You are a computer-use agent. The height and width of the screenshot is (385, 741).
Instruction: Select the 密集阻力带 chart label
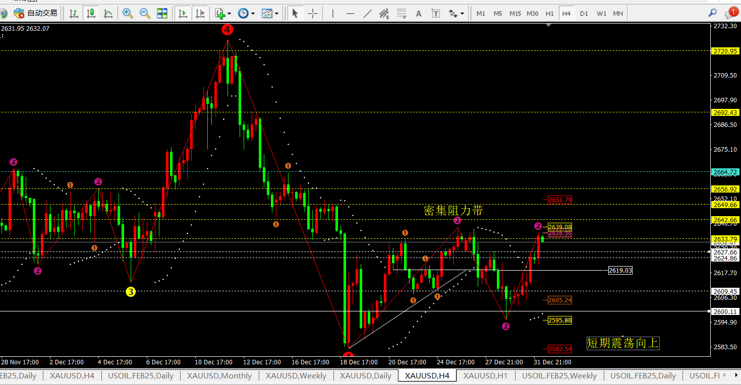coord(453,211)
